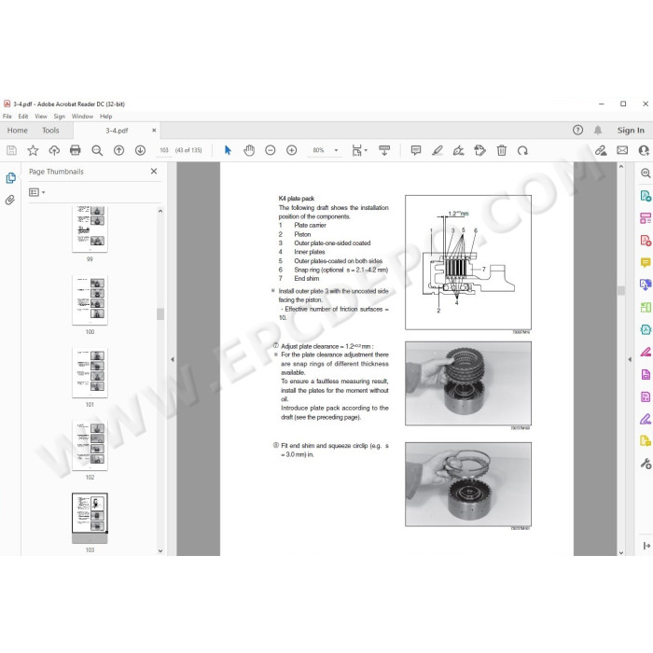Open the Window menu
This screenshot has width=653, height=653.
point(82,117)
